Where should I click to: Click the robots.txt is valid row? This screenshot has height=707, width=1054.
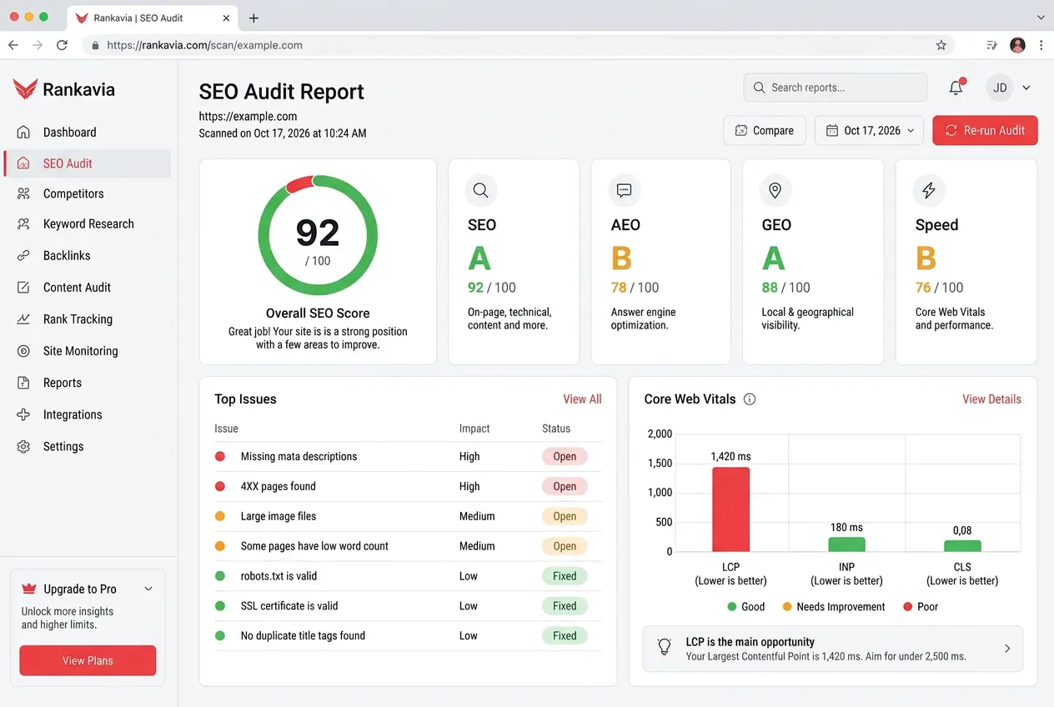408,576
